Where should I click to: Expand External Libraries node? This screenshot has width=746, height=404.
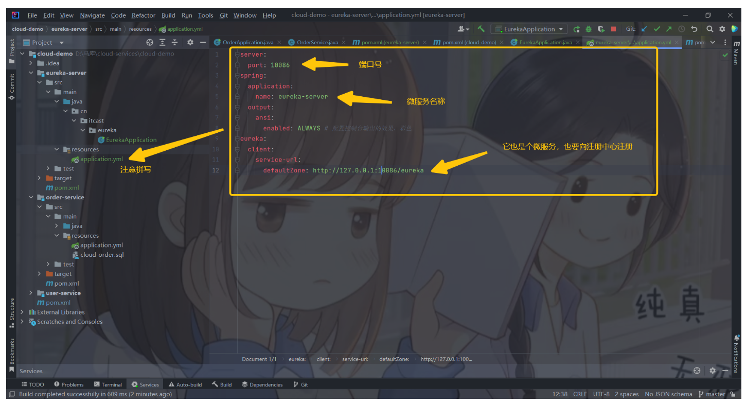[22, 312]
